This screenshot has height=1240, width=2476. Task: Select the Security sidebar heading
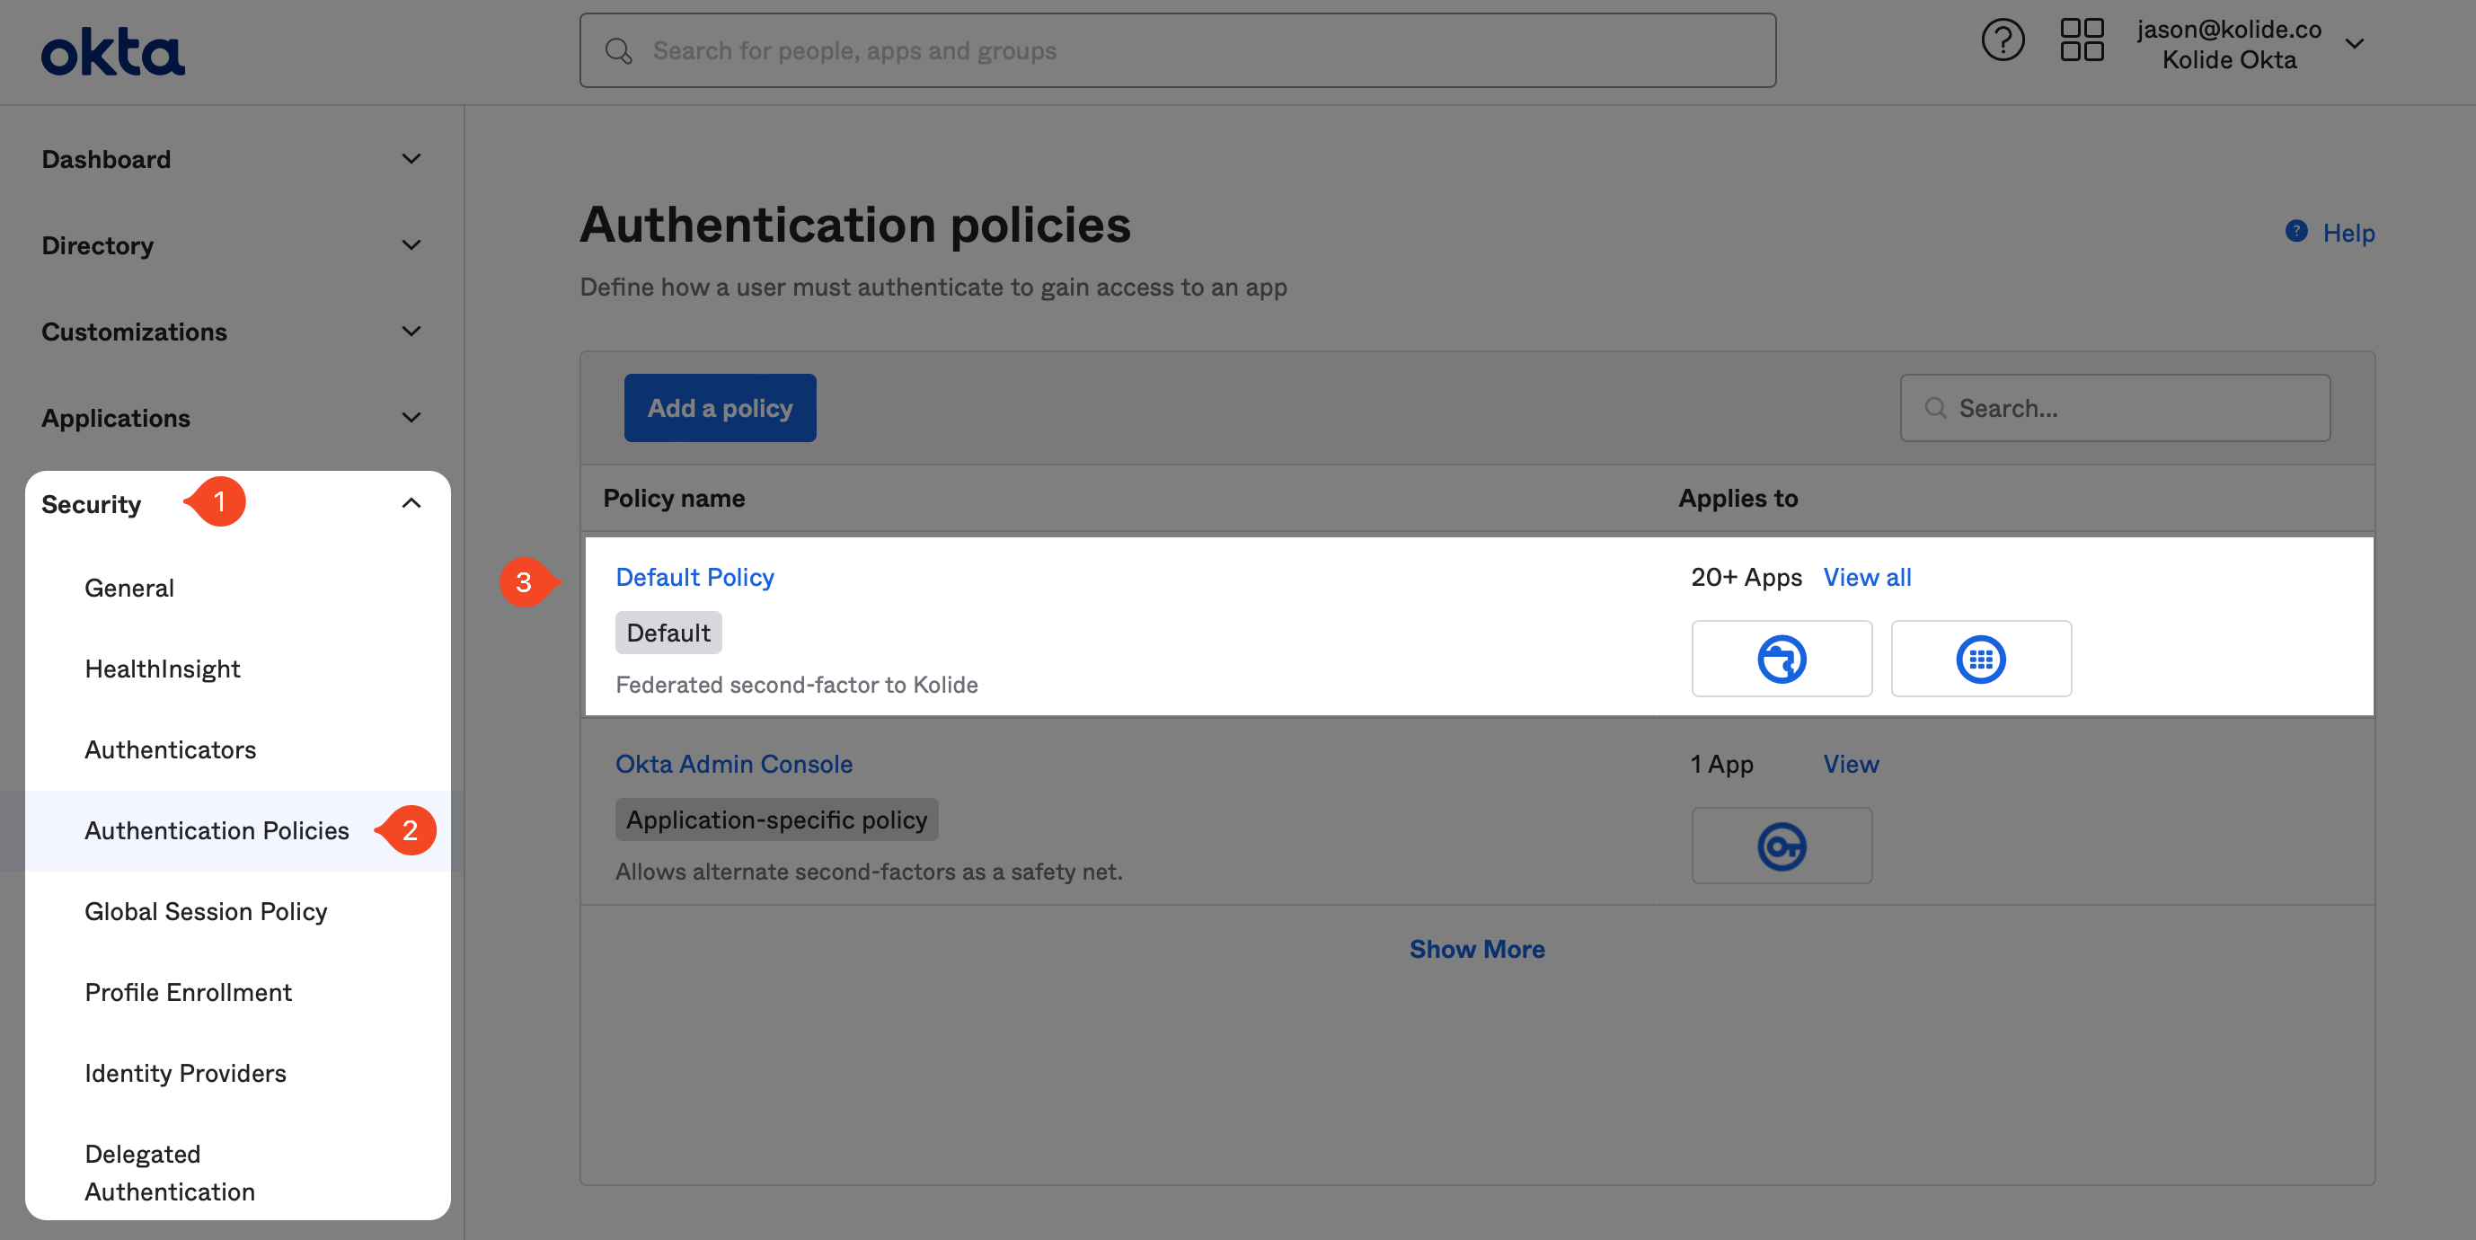click(92, 505)
